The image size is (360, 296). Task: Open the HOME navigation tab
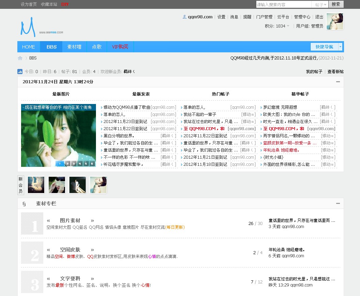click(29, 47)
